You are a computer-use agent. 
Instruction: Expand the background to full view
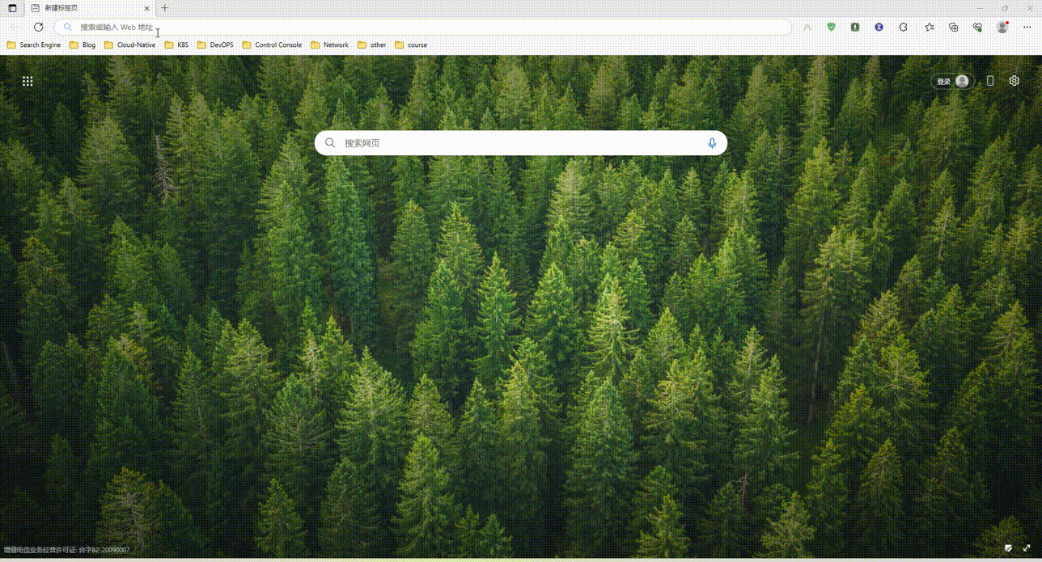click(x=1027, y=548)
